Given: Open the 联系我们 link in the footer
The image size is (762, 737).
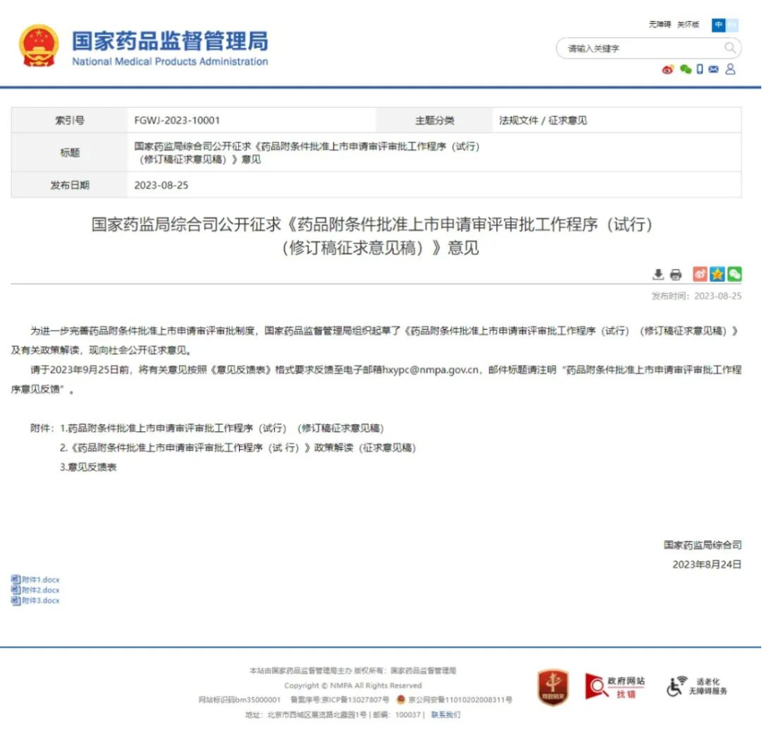Looking at the screenshot, I should coord(446,715).
